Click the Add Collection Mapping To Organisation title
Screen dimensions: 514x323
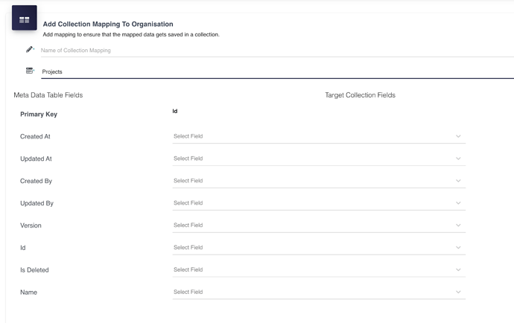click(108, 25)
